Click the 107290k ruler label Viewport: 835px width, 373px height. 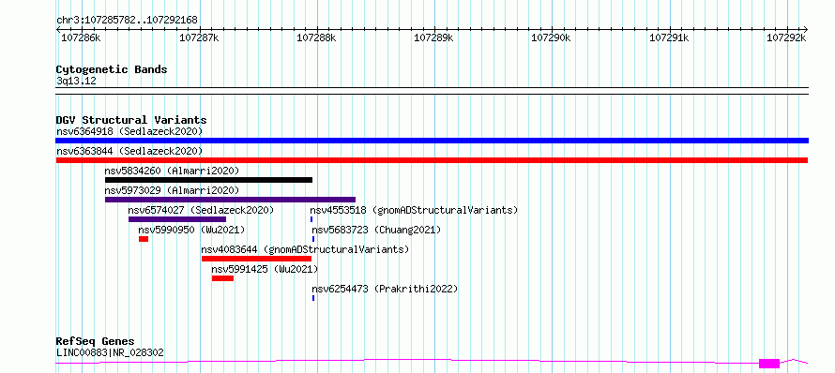pyautogui.click(x=550, y=37)
